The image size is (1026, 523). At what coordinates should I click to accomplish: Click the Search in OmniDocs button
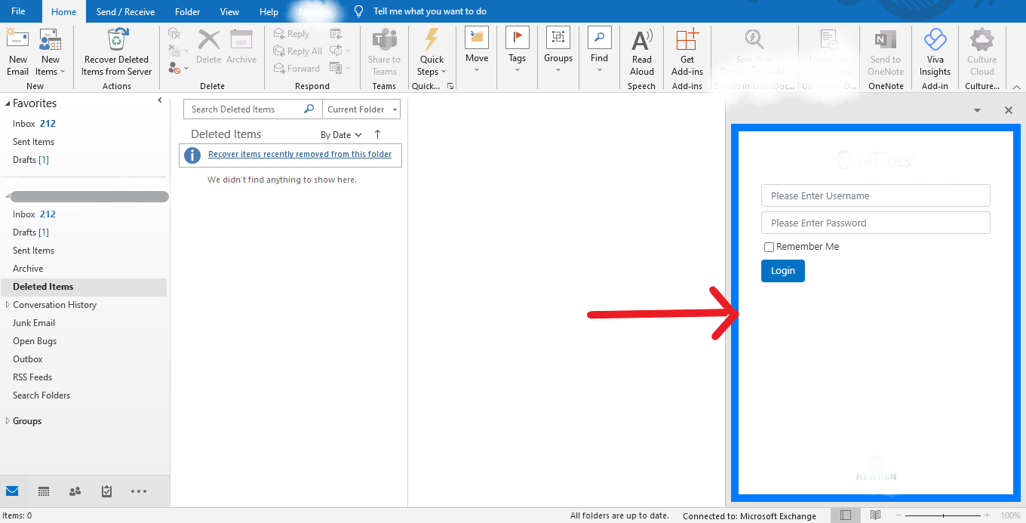tap(754, 51)
